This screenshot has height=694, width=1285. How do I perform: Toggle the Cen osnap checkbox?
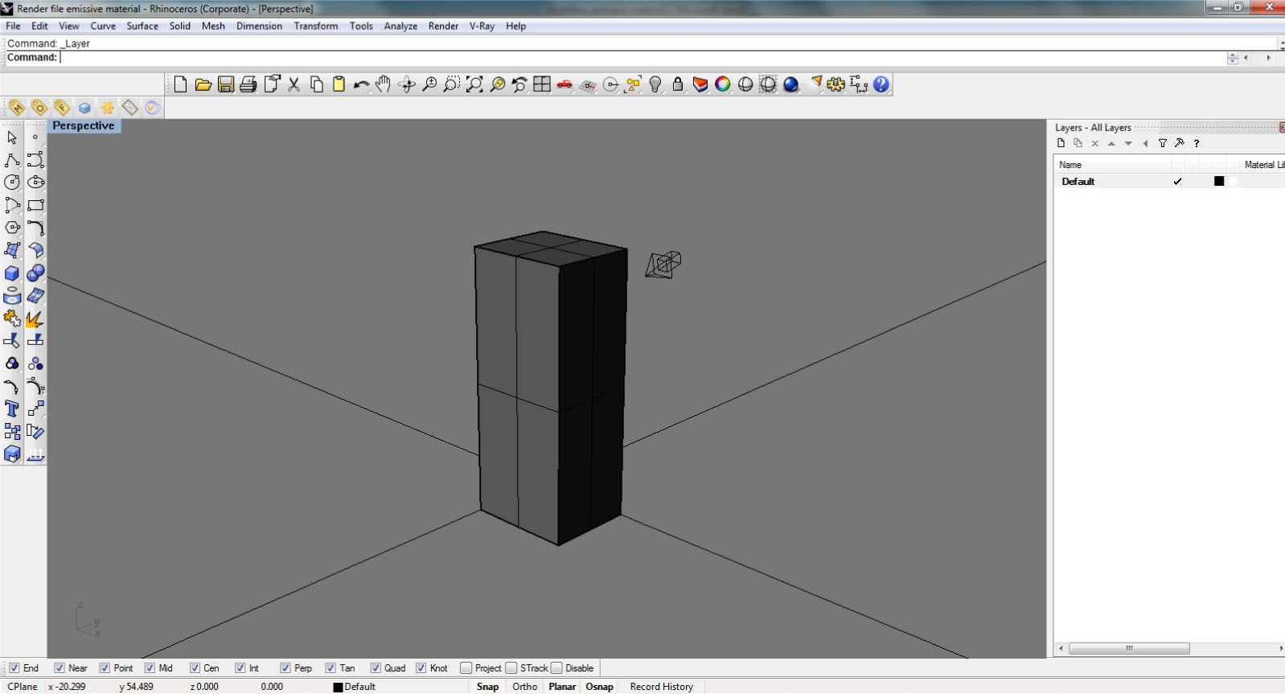point(195,668)
